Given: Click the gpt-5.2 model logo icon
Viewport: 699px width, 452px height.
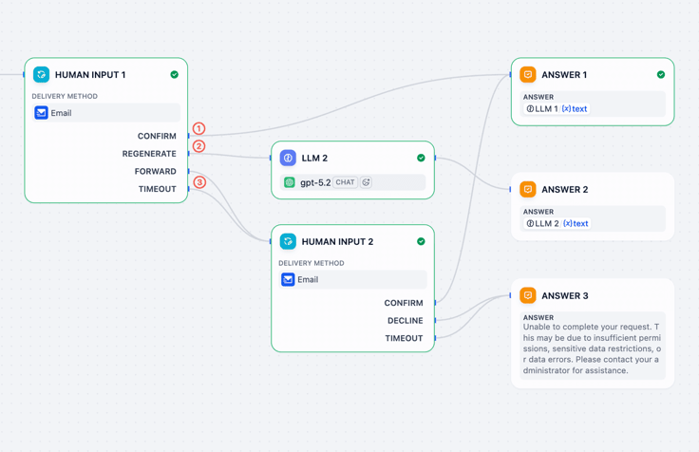Looking at the screenshot, I should coord(290,182).
